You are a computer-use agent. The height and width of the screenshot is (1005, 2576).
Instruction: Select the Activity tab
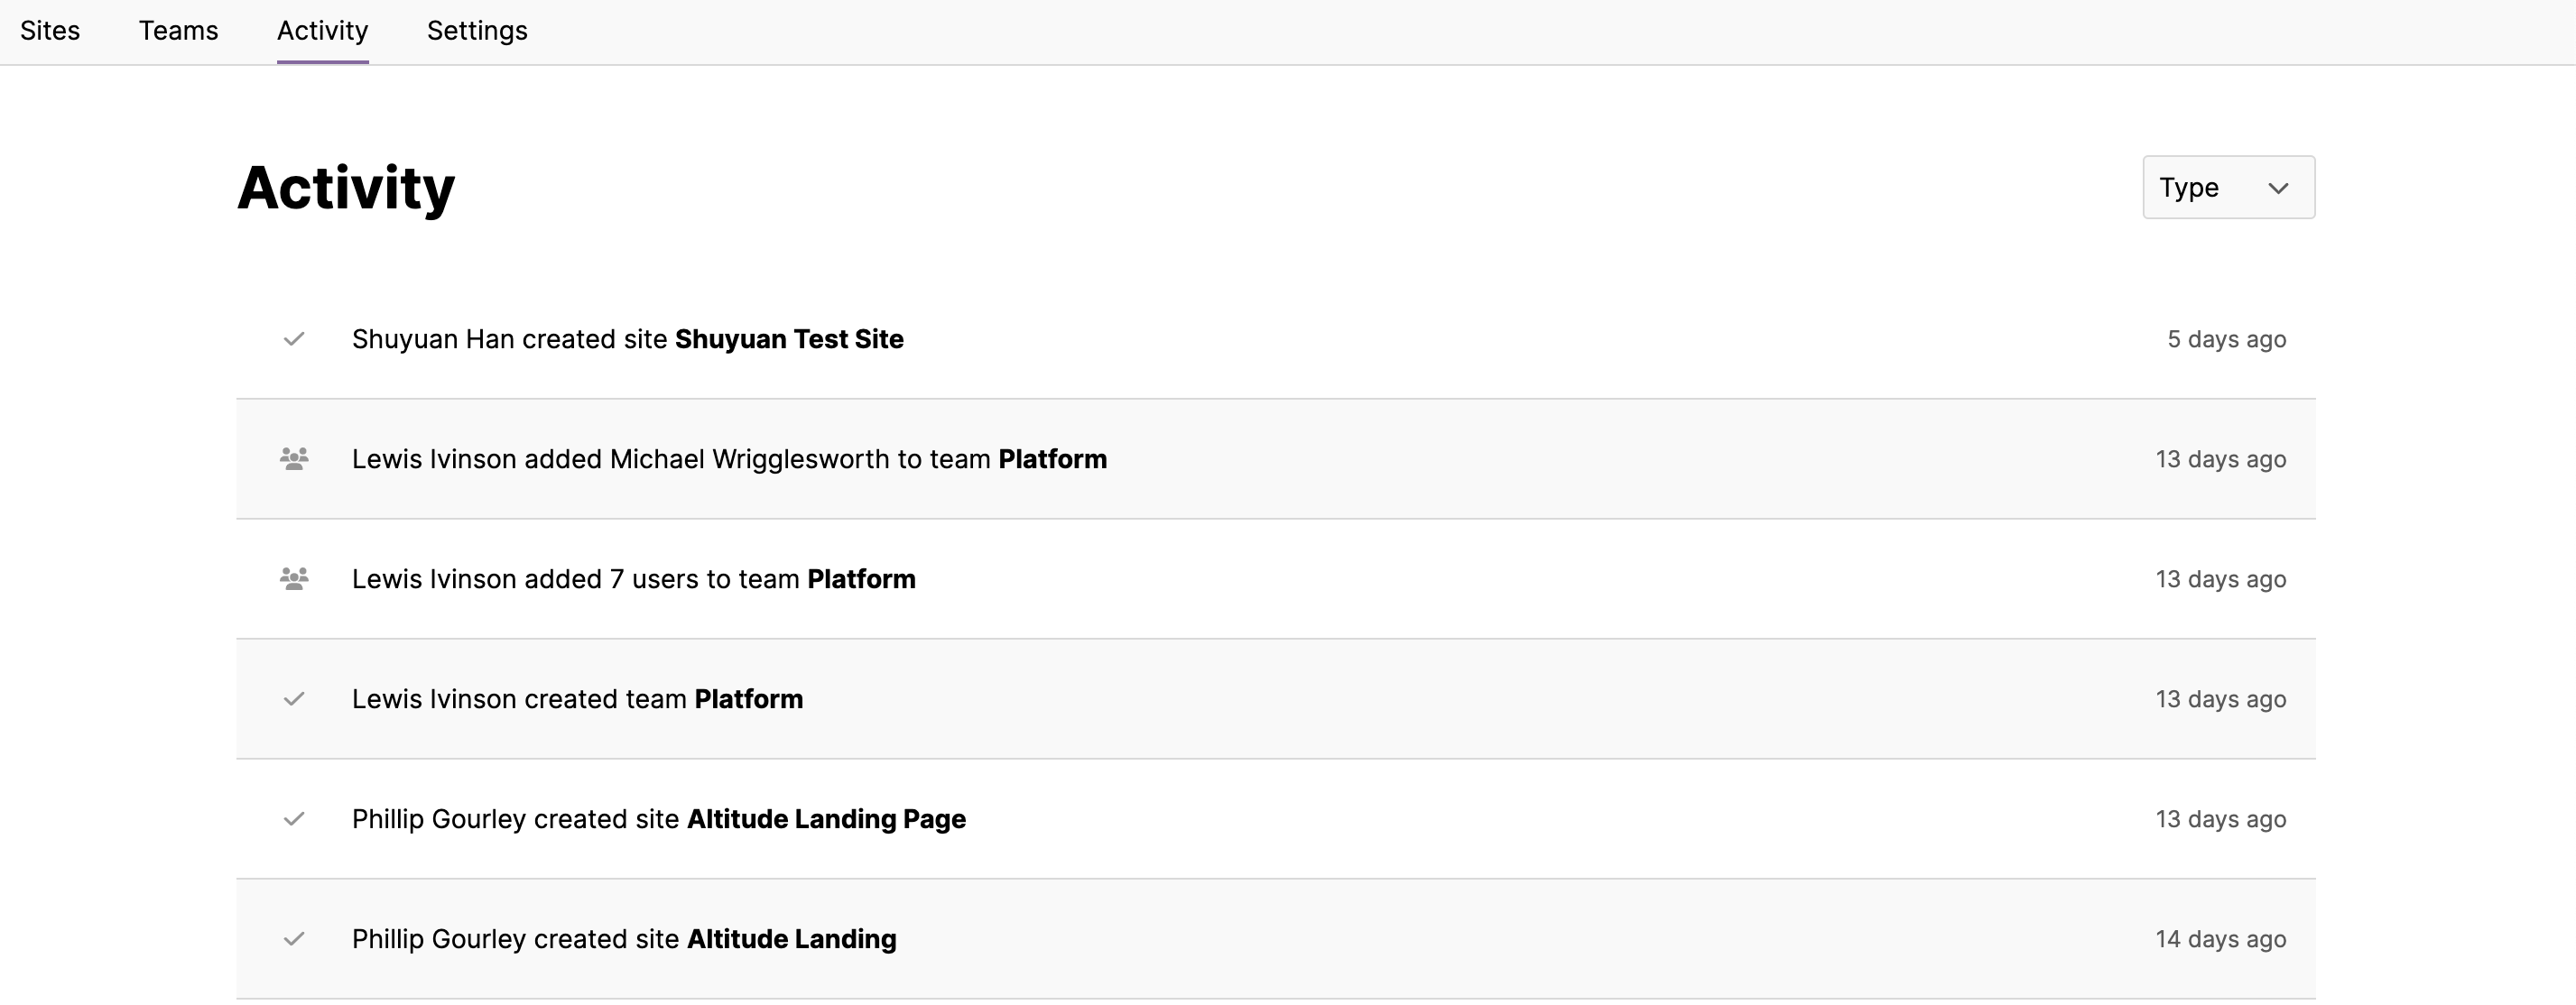pyautogui.click(x=322, y=31)
